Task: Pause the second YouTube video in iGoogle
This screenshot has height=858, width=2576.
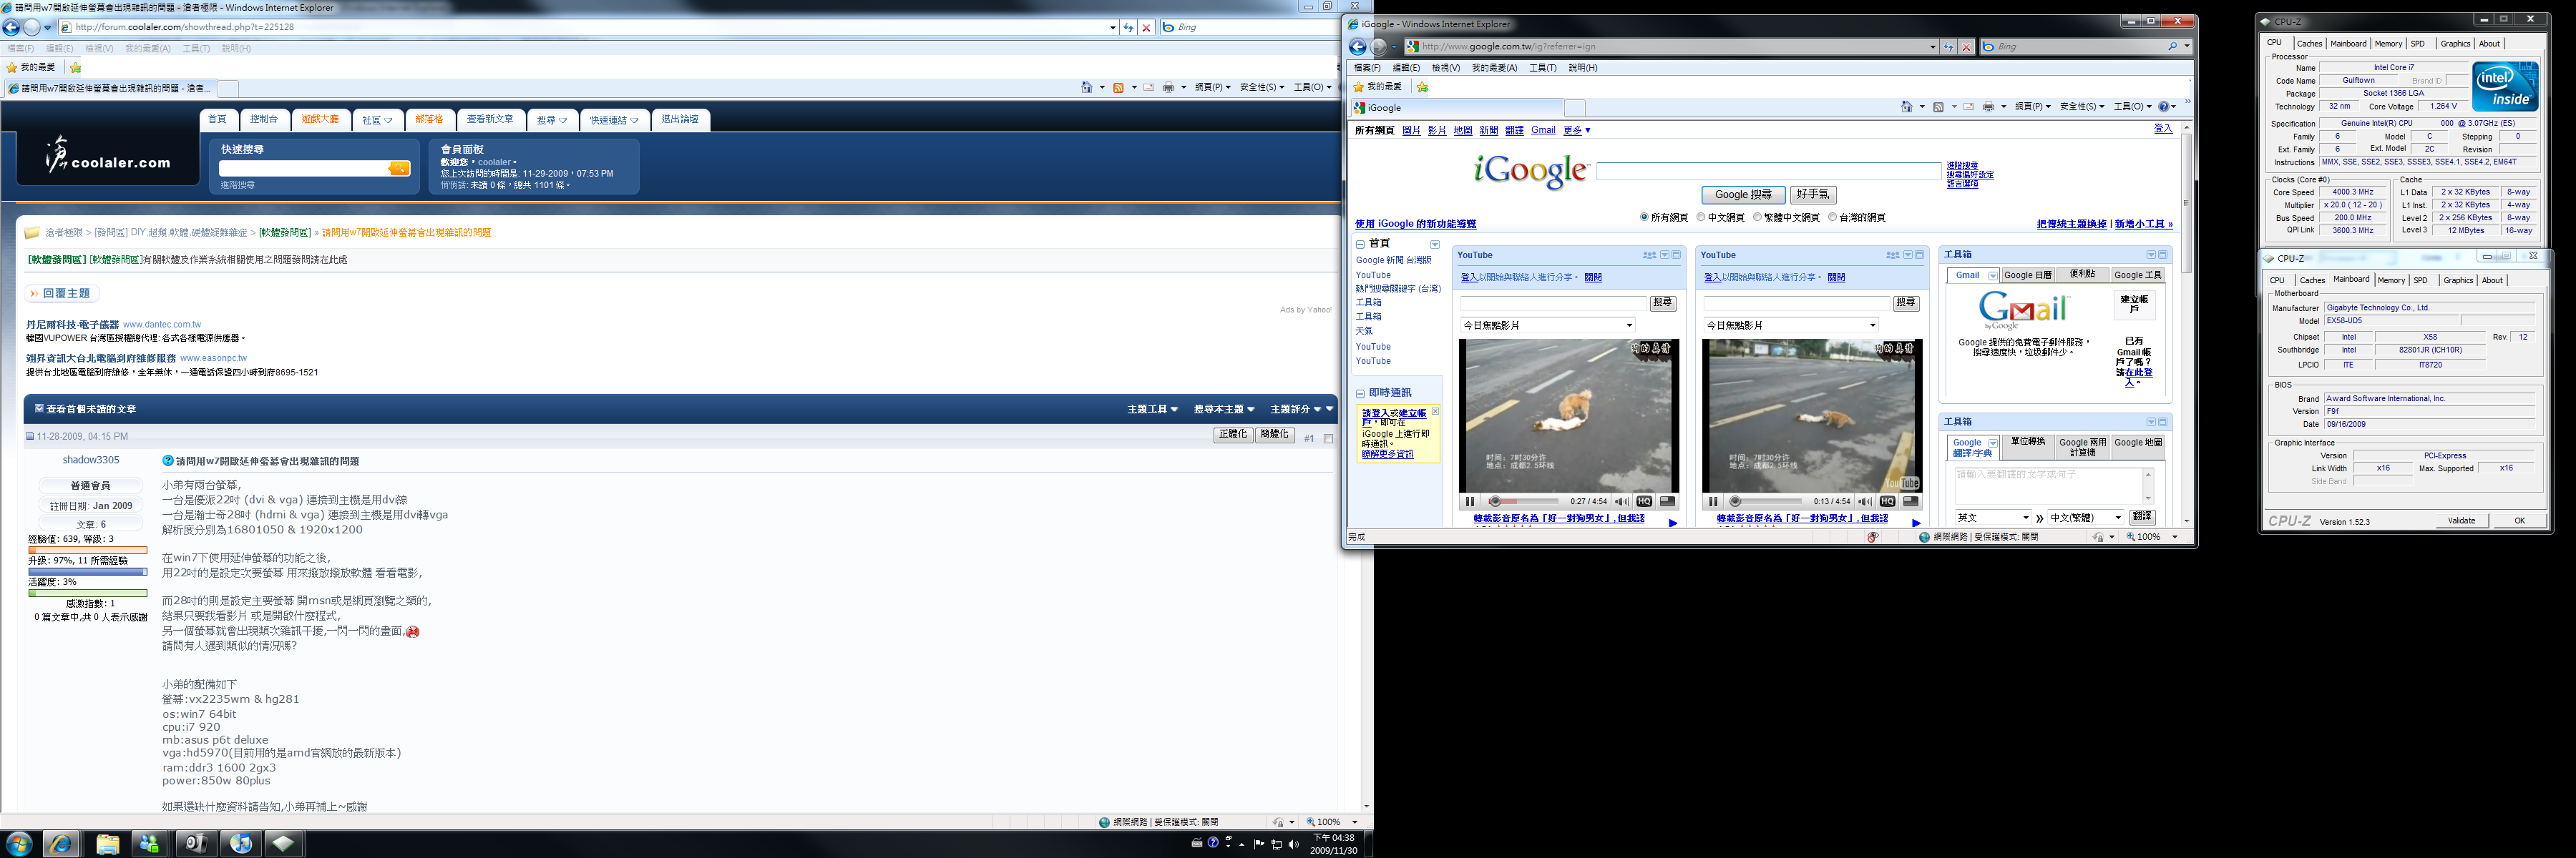Action: tap(1713, 501)
